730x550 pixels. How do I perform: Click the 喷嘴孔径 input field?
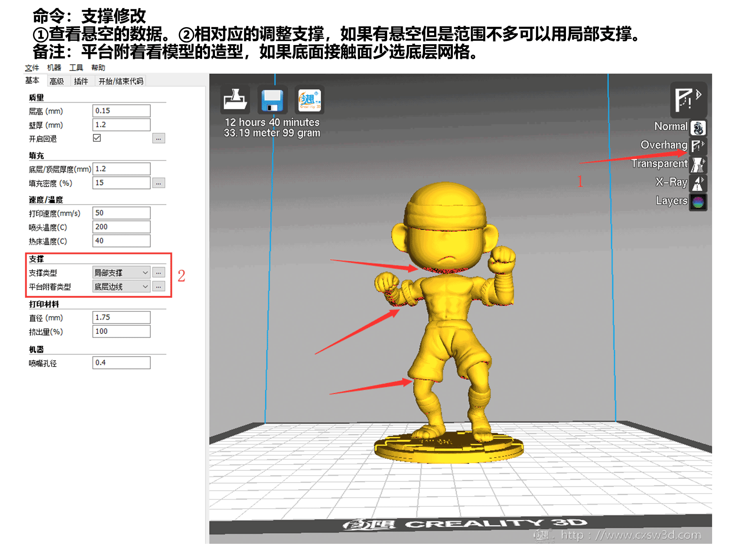click(x=121, y=363)
